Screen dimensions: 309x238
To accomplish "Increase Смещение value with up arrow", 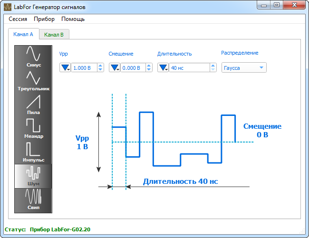I will click(149, 66).
